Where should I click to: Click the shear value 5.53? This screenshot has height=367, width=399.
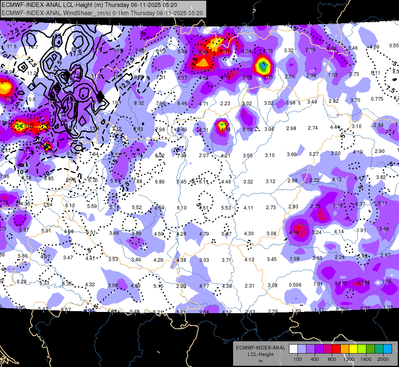coord(226,208)
